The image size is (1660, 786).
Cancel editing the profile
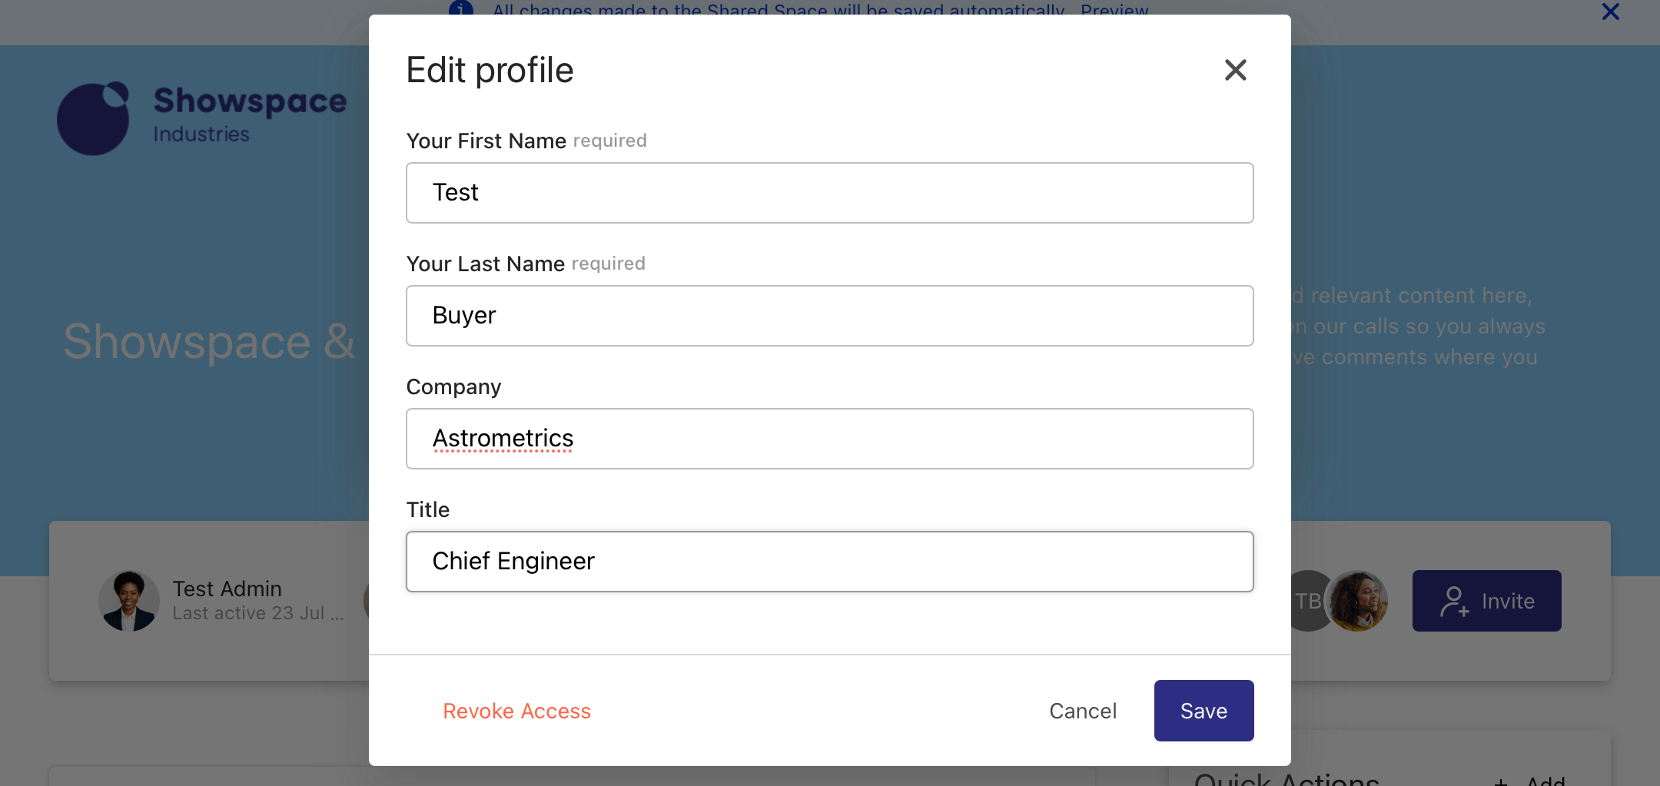[x=1082, y=711]
